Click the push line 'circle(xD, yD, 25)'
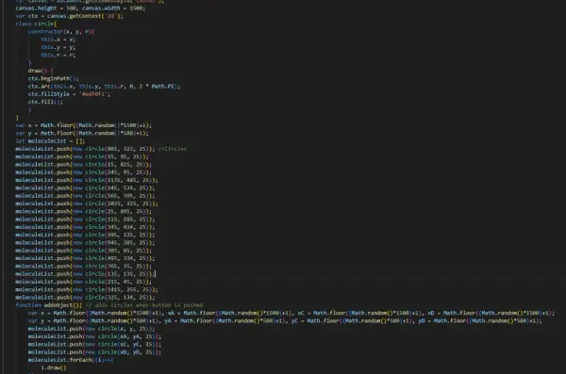The width and height of the screenshot is (566, 374). tap(94, 352)
